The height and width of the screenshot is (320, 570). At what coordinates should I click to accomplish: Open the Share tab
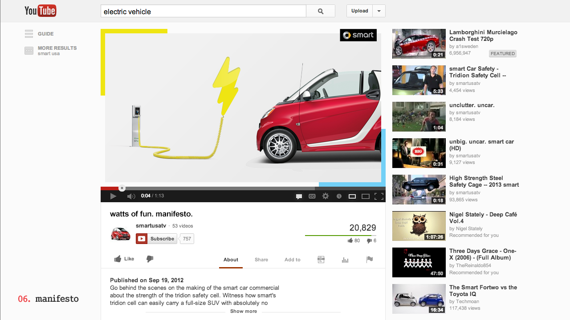261,260
